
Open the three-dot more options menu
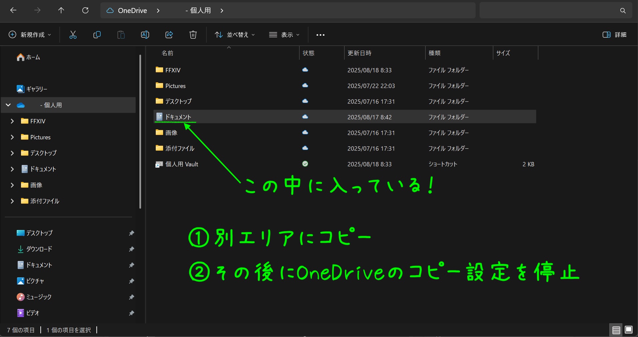pyautogui.click(x=321, y=35)
